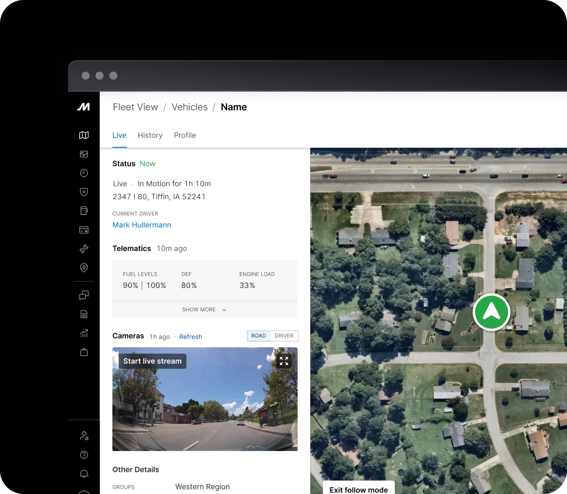
Task: Click Start live stream button
Action: click(x=153, y=361)
